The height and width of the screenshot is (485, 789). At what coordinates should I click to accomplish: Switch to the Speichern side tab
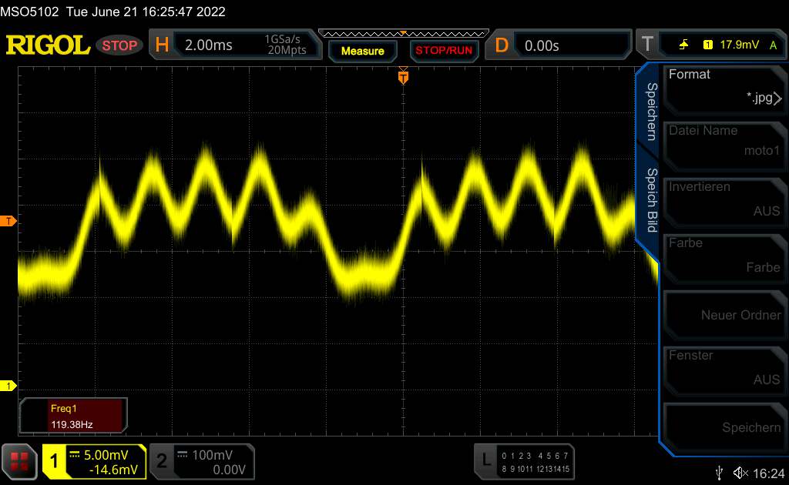(x=651, y=112)
